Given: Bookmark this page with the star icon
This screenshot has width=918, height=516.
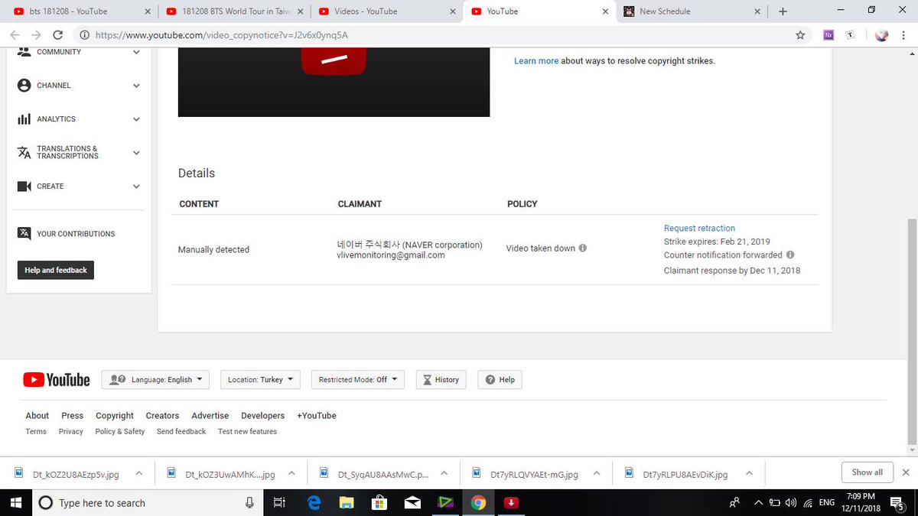Looking at the screenshot, I should tap(800, 35).
